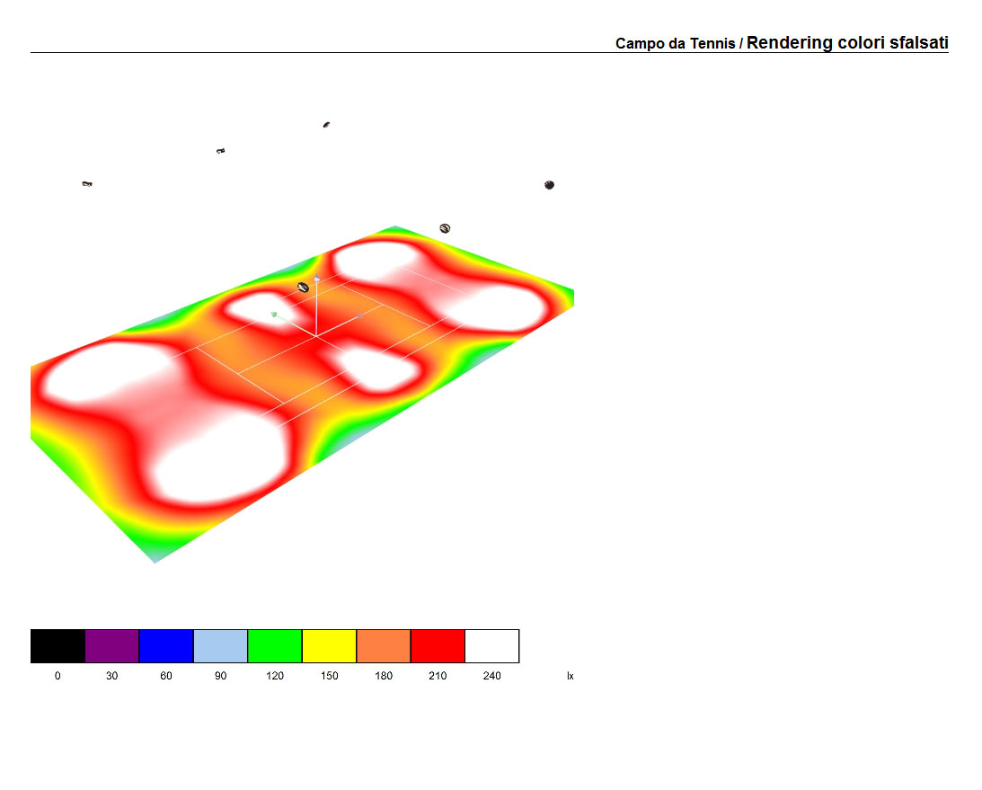Viewport: 982px width, 790px height.
Task: Click the legend value '150'
Action: 329,676
